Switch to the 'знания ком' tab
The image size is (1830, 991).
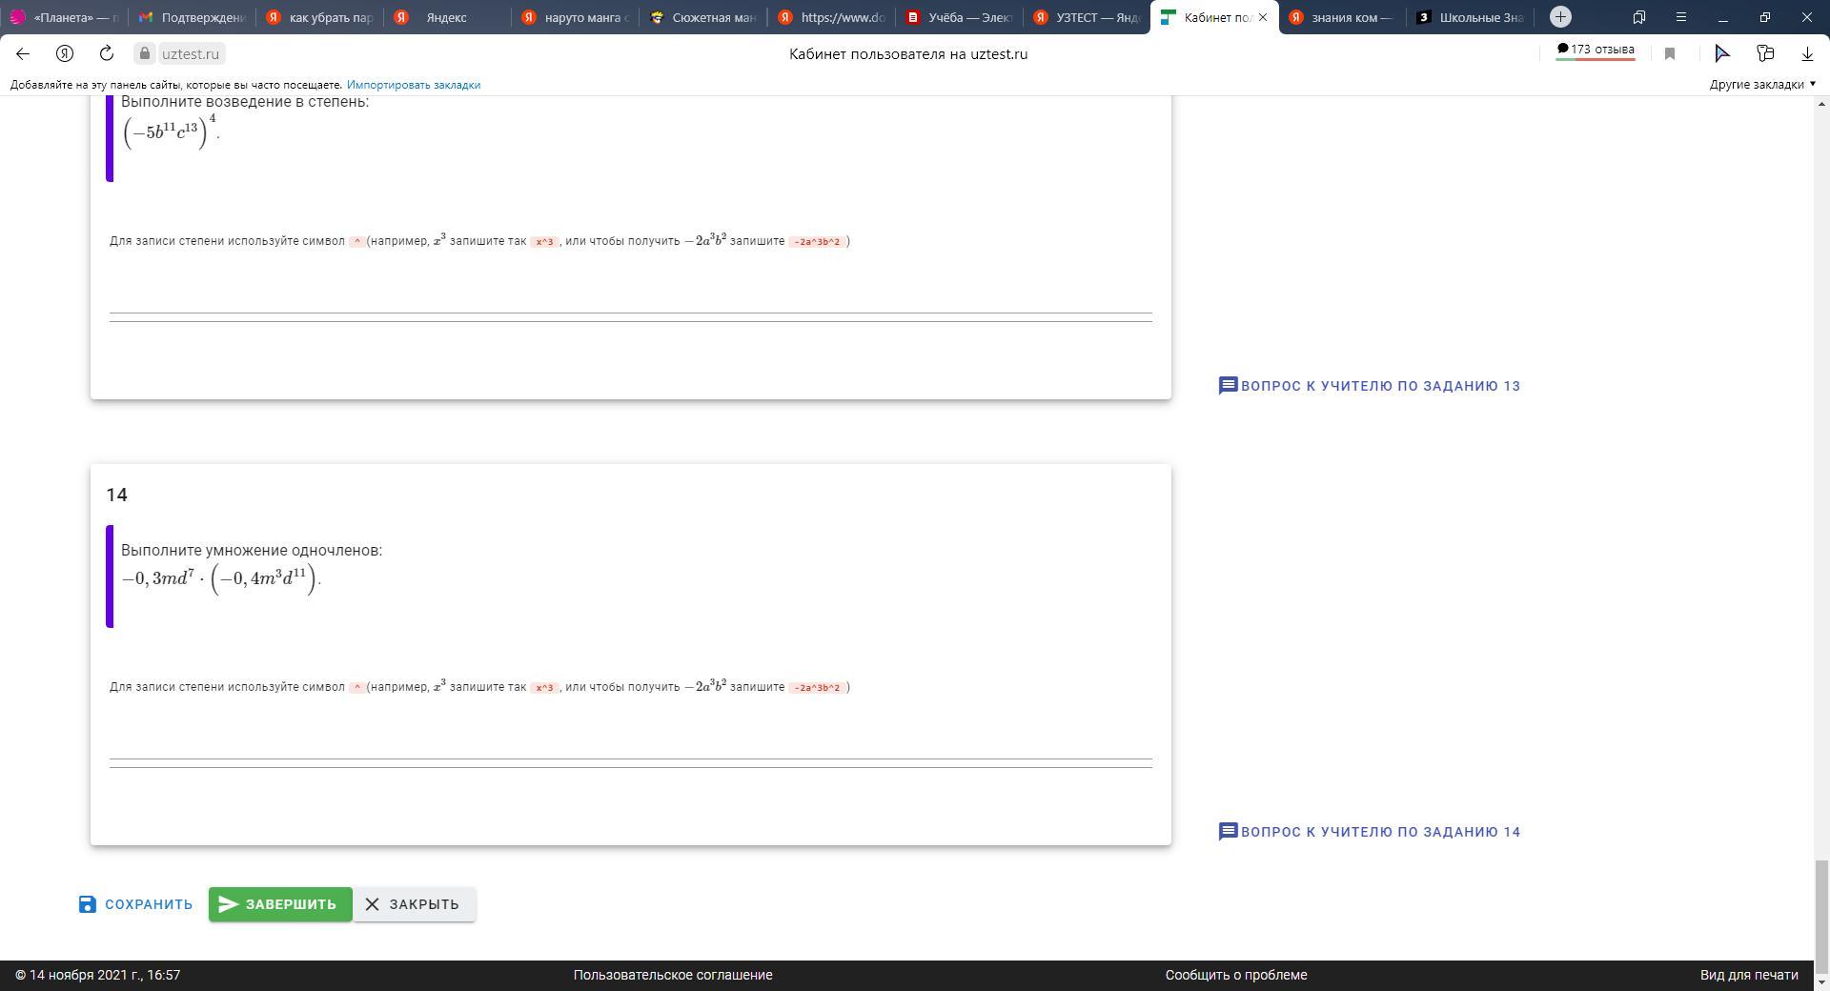click(1341, 17)
